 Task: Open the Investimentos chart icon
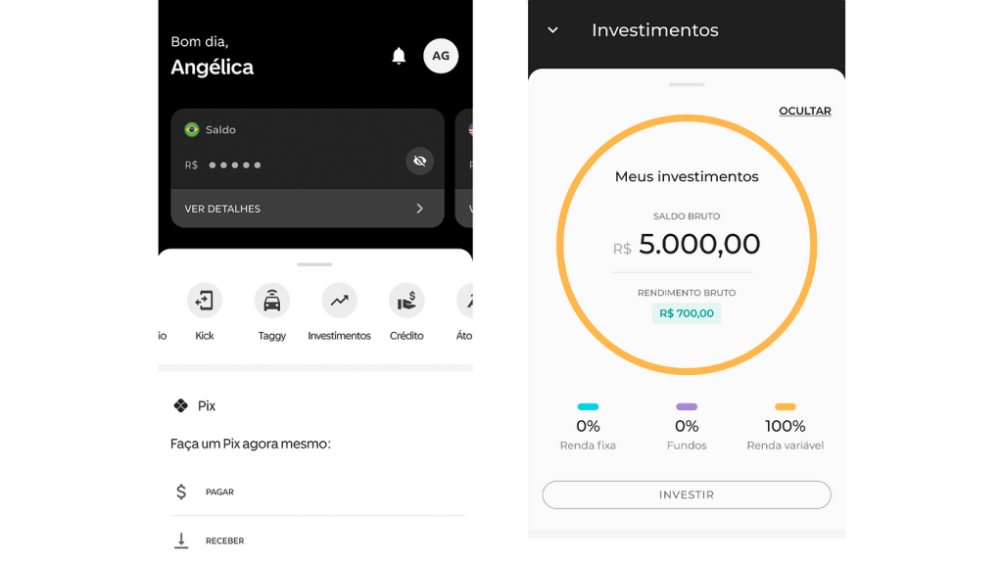(339, 301)
